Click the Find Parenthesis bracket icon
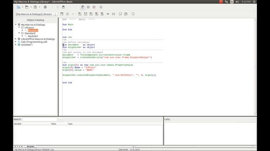The image size is (270, 151). coord(113,14)
